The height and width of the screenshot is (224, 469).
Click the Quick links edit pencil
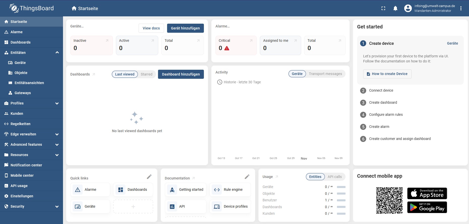(149, 177)
